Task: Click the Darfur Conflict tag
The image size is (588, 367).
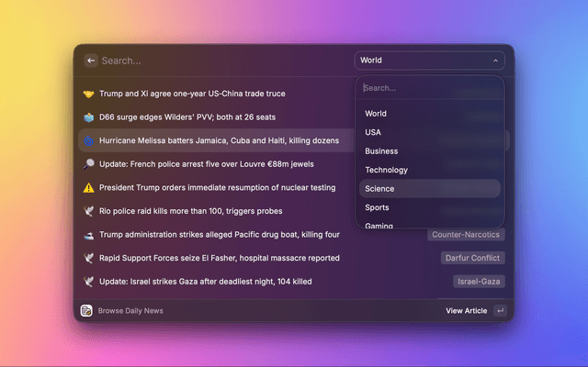Action: pos(473,258)
